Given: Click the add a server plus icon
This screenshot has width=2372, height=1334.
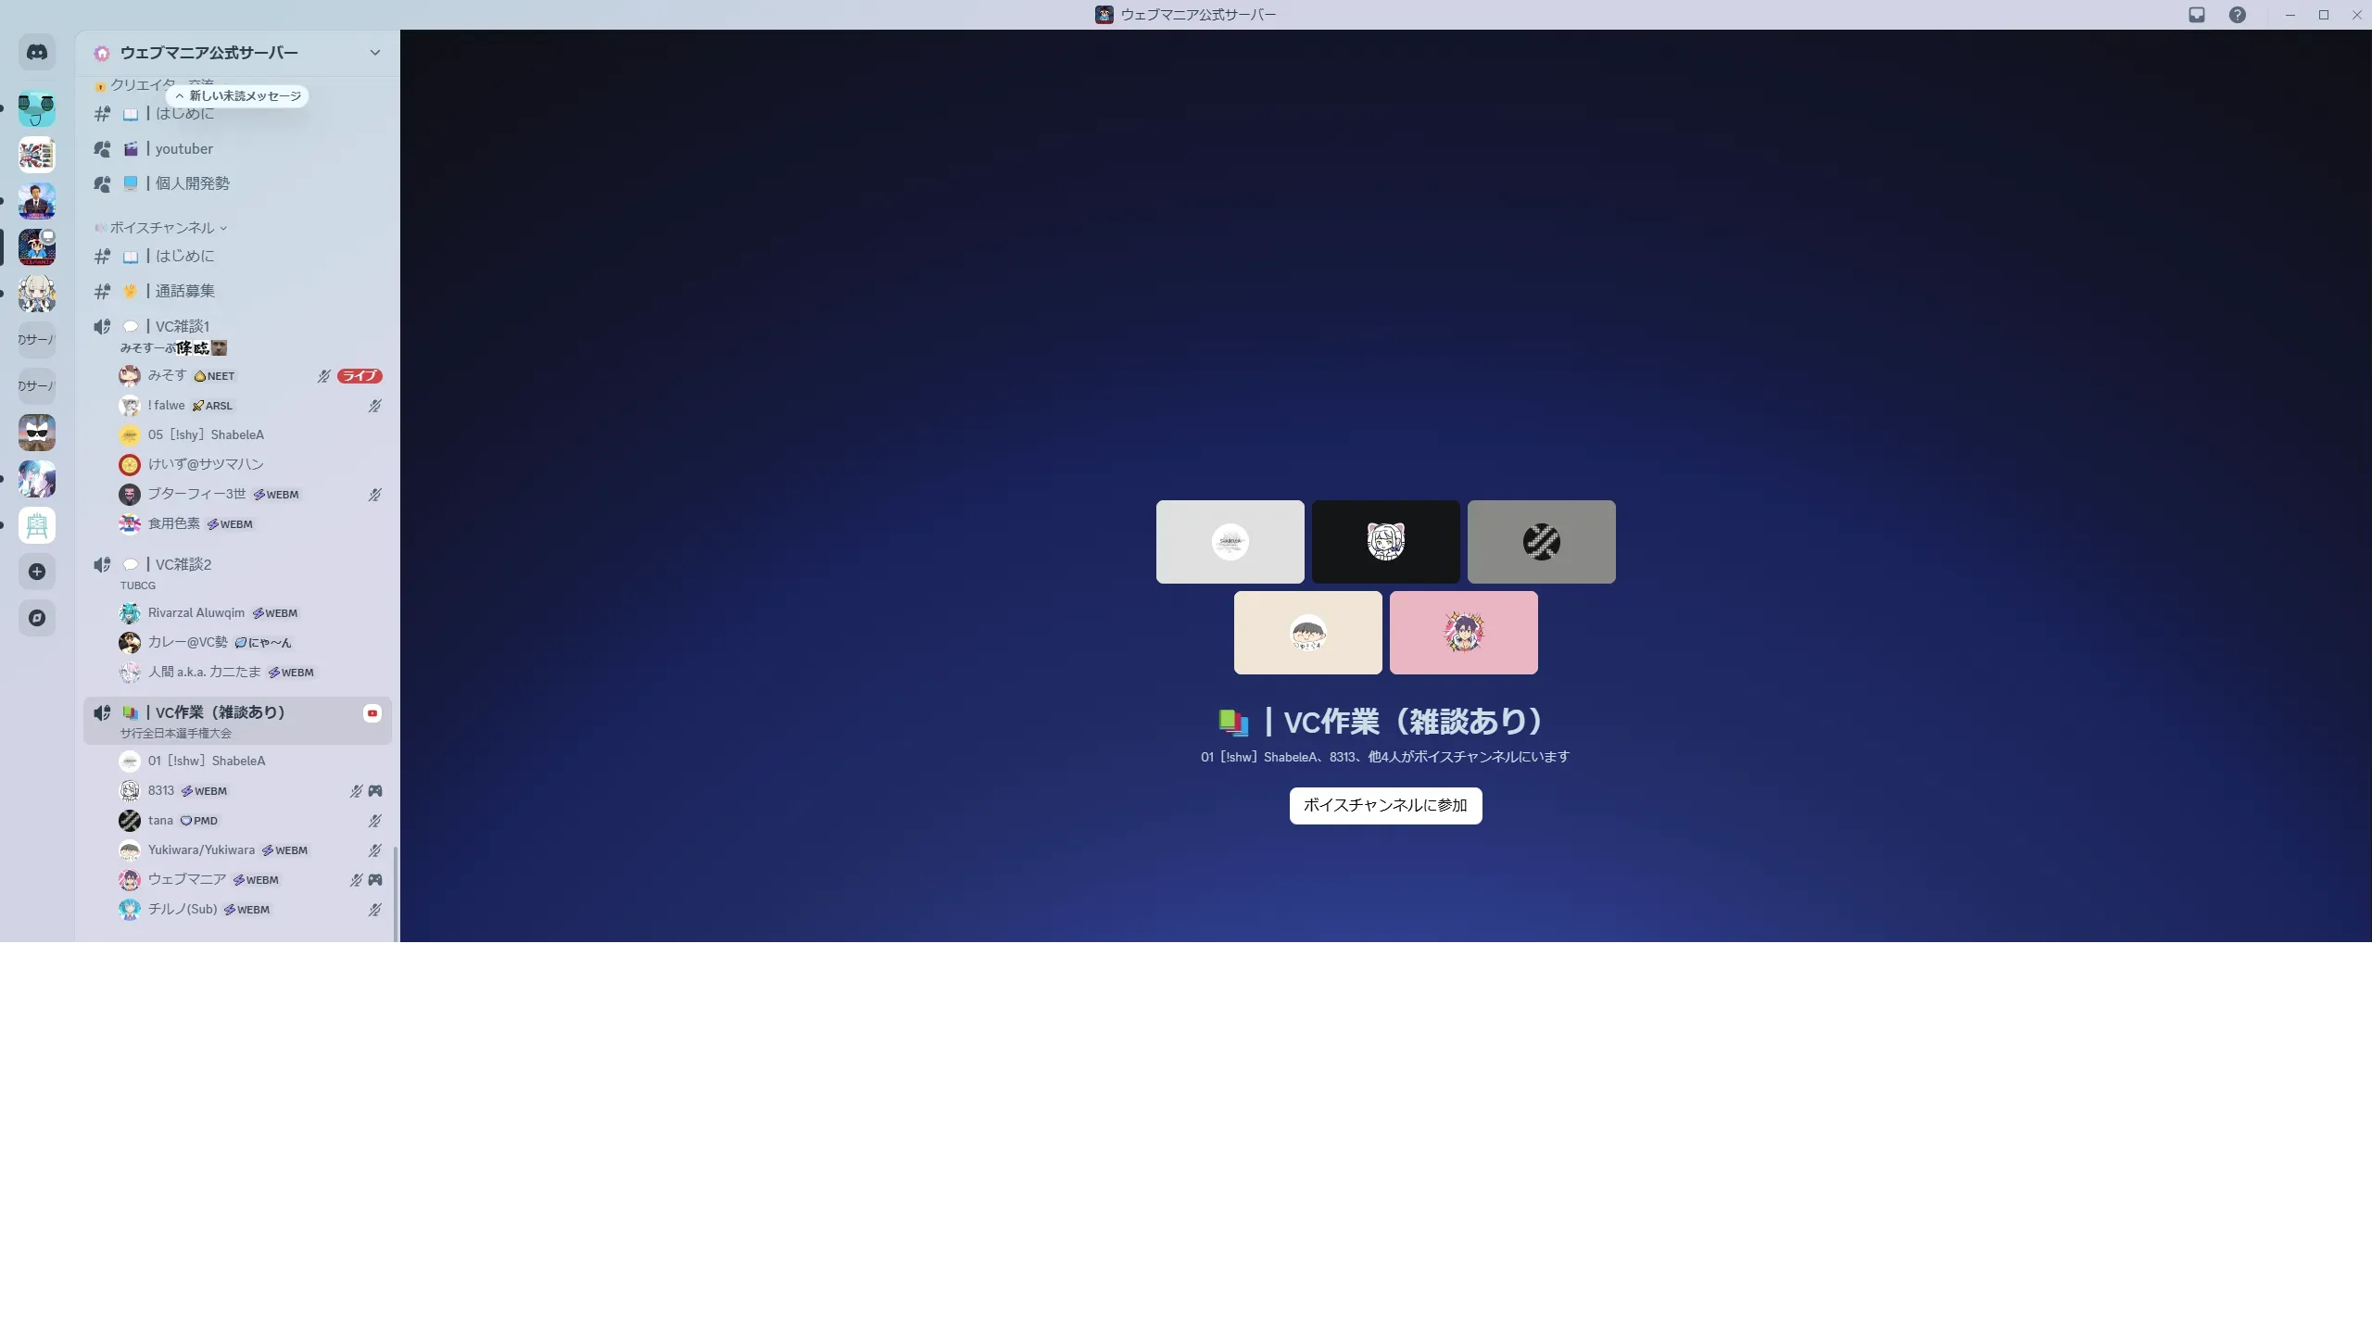Looking at the screenshot, I should (37, 572).
